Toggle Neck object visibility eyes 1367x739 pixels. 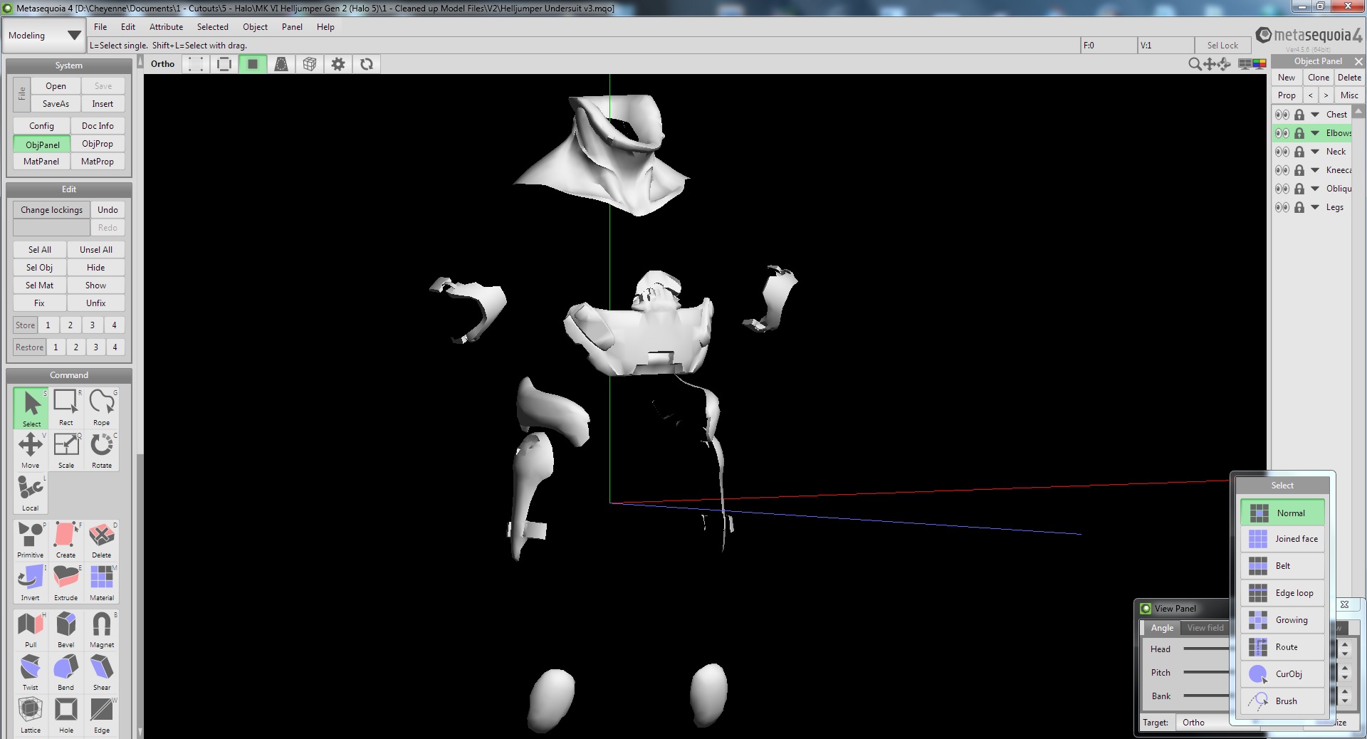pyautogui.click(x=1282, y=152)
